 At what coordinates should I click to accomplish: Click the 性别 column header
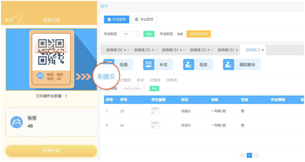[x=245, y=100]
